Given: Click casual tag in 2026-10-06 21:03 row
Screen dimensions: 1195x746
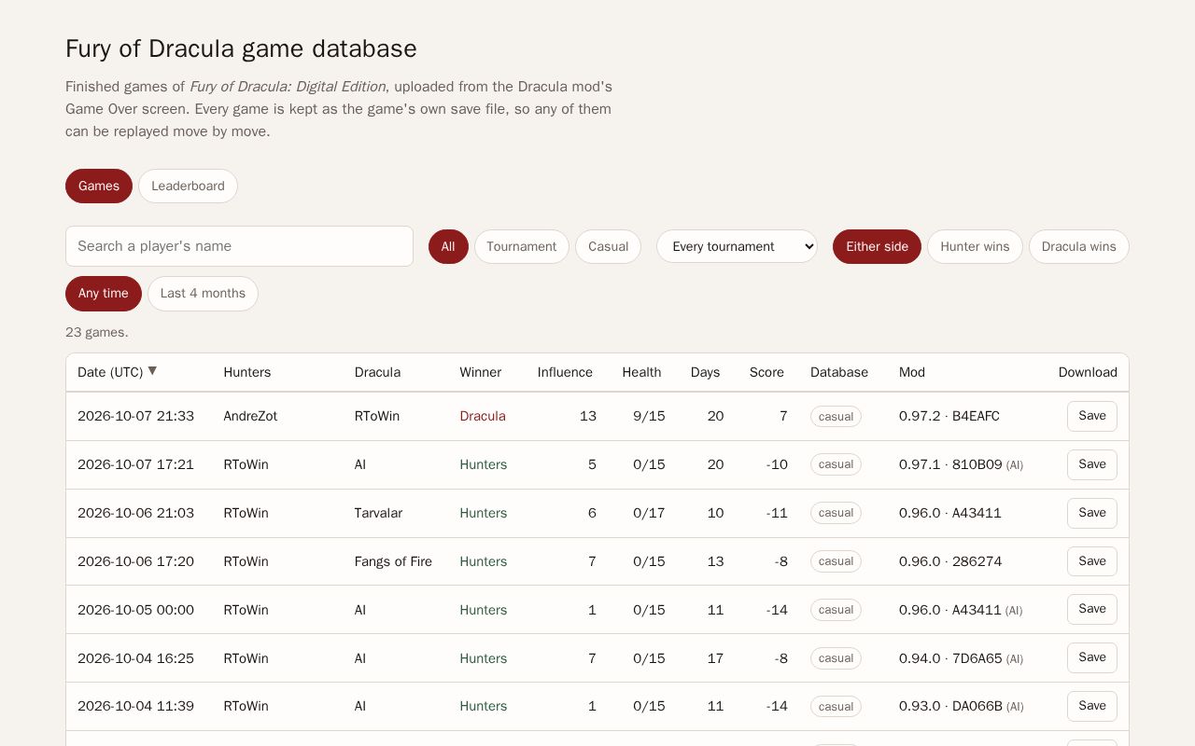Looking at the screenshot, I should [836, 513].
